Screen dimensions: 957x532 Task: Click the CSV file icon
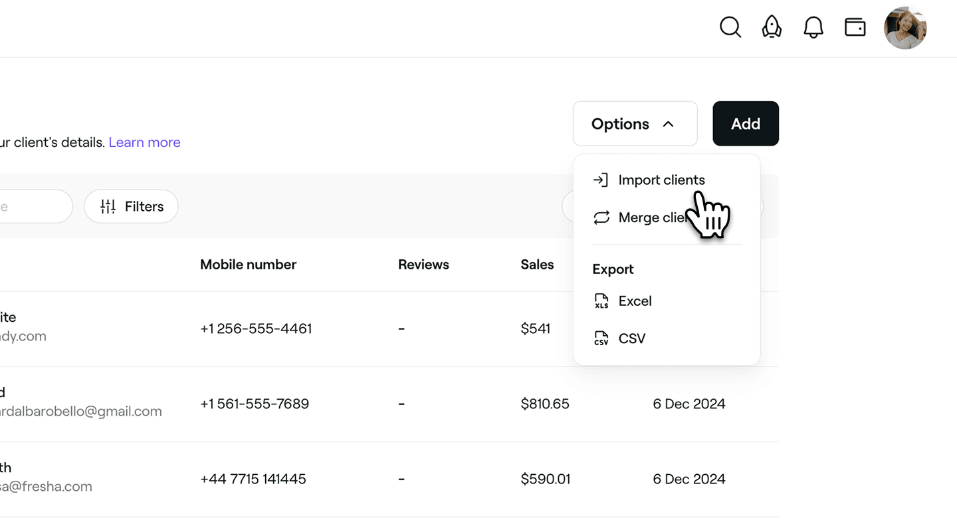pos(601,338)
